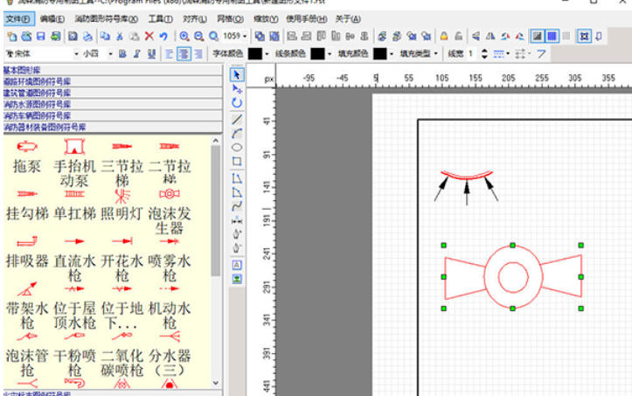Click the 字体颜色 black color swatch
Image resolution: width=632 pixels, height=396 pixels.
pyautogui.click(x=254, y=53)
